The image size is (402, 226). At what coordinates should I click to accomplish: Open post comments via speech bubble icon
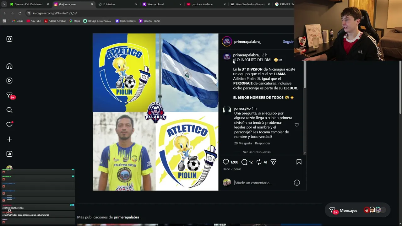244,162
